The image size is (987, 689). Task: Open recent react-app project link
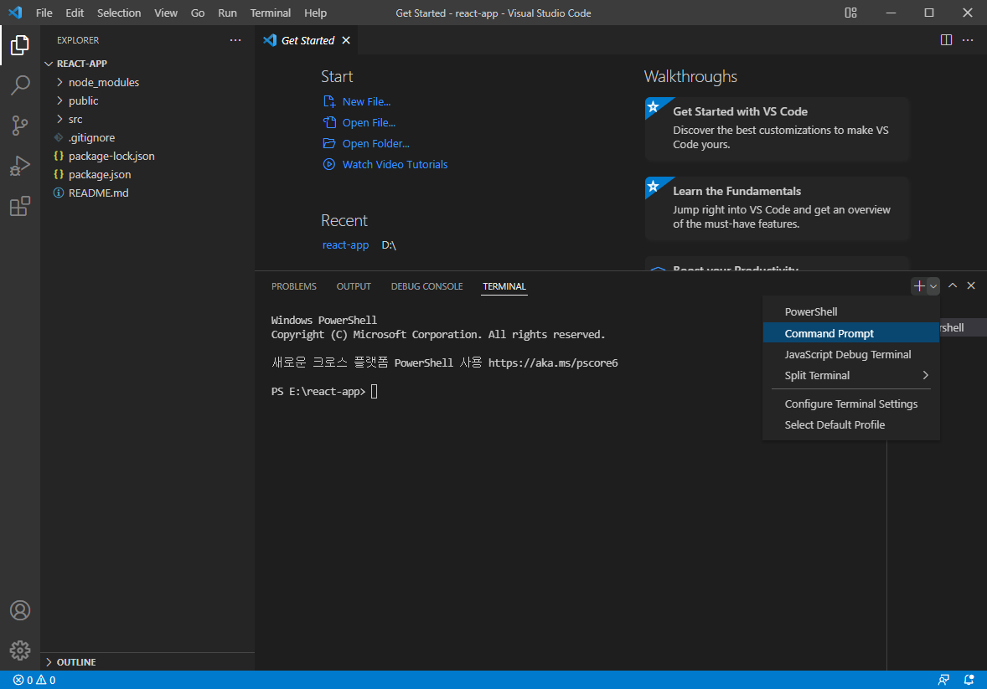345,244
